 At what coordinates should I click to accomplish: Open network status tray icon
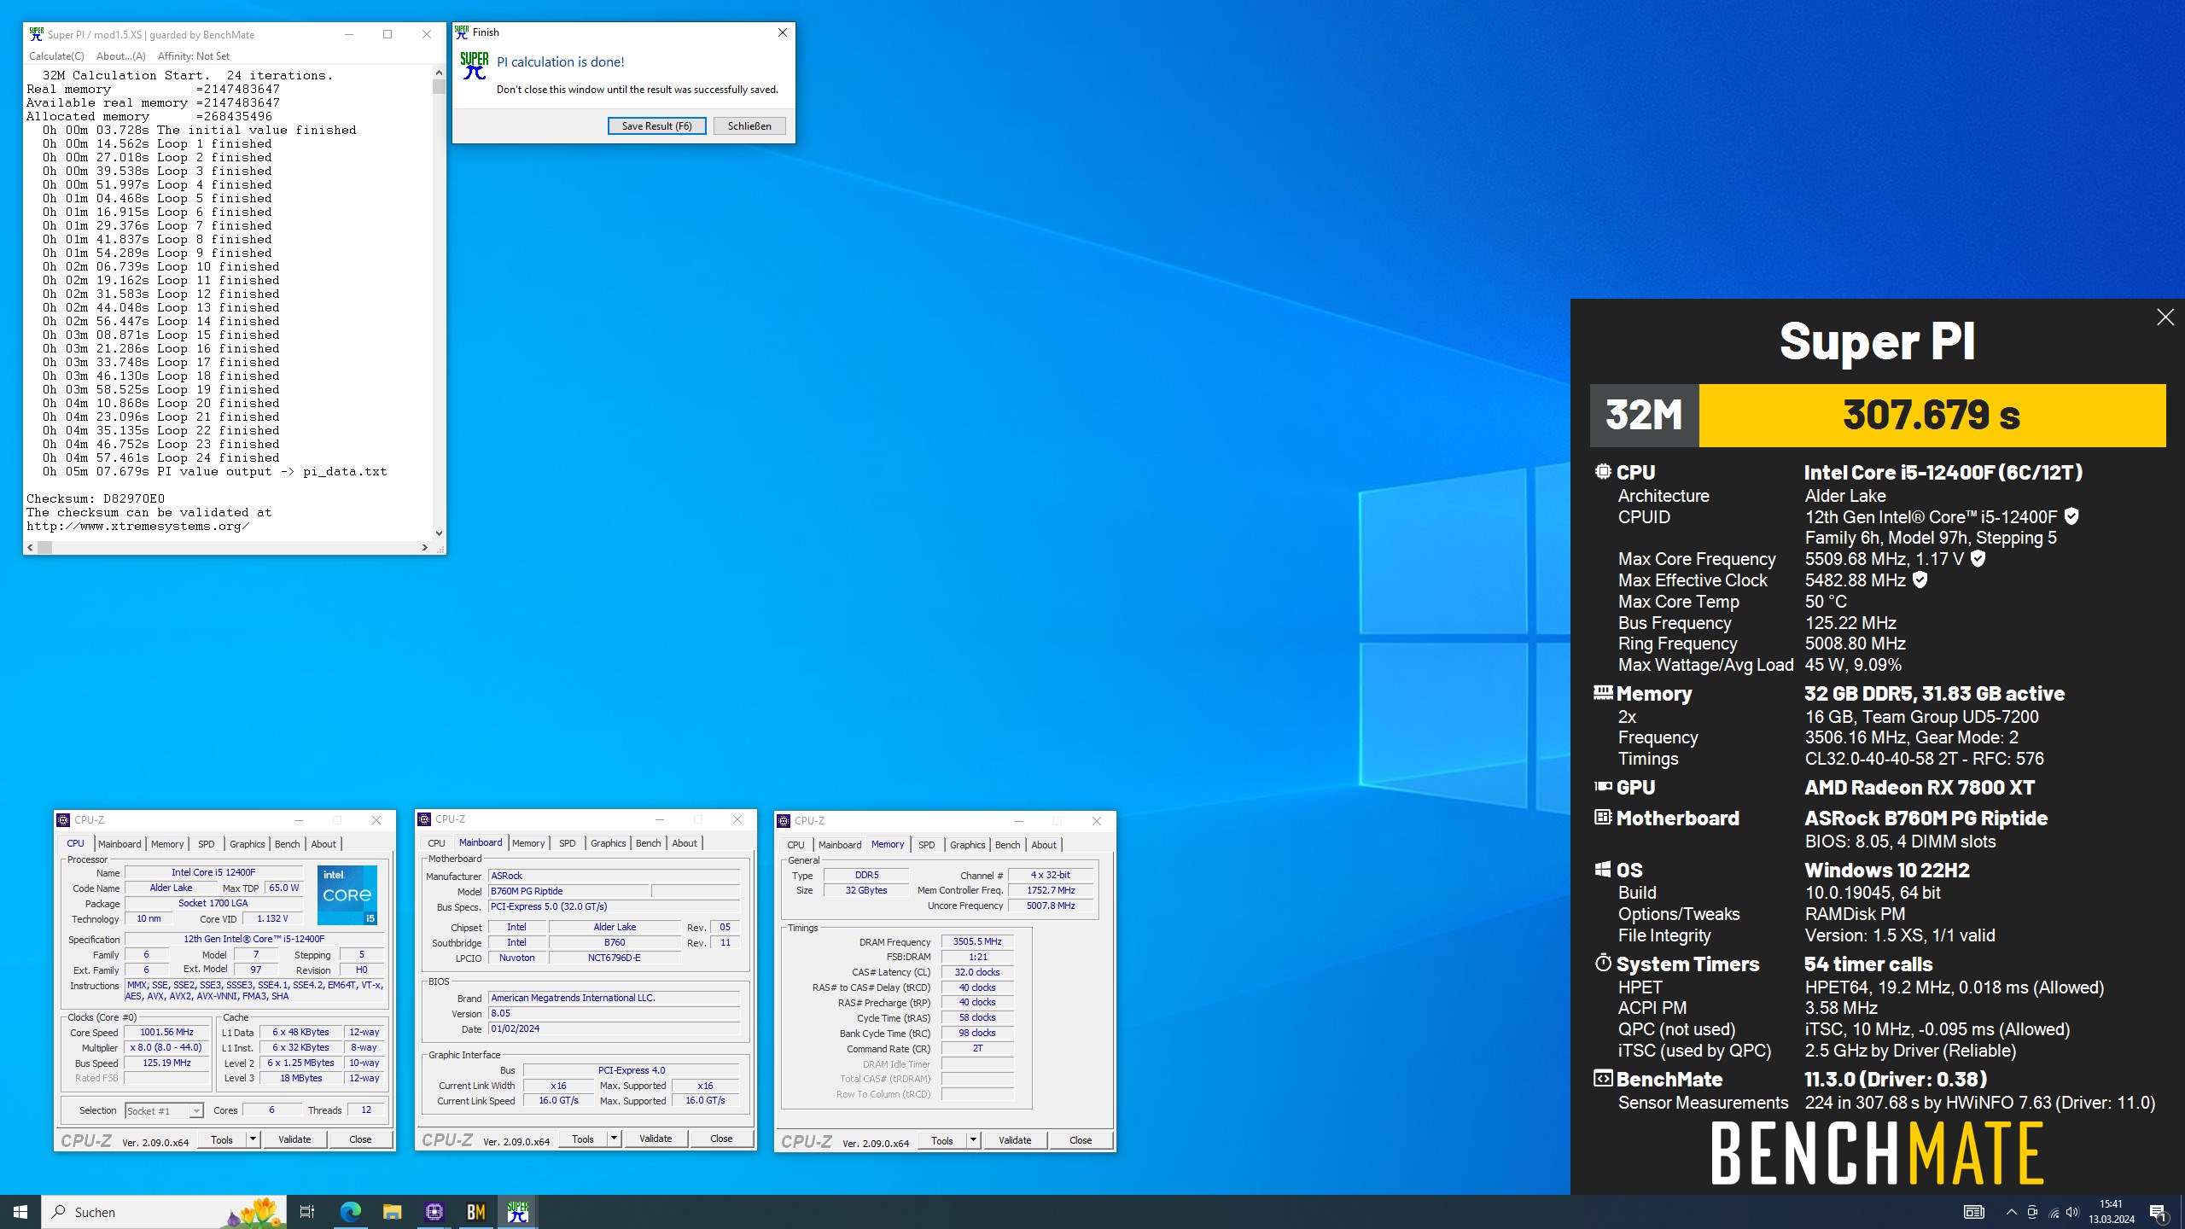click(x=2053, y=1212)
